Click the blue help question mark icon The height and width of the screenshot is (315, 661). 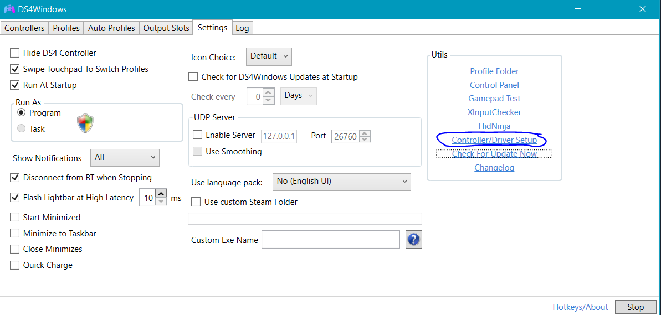[414, 240]
